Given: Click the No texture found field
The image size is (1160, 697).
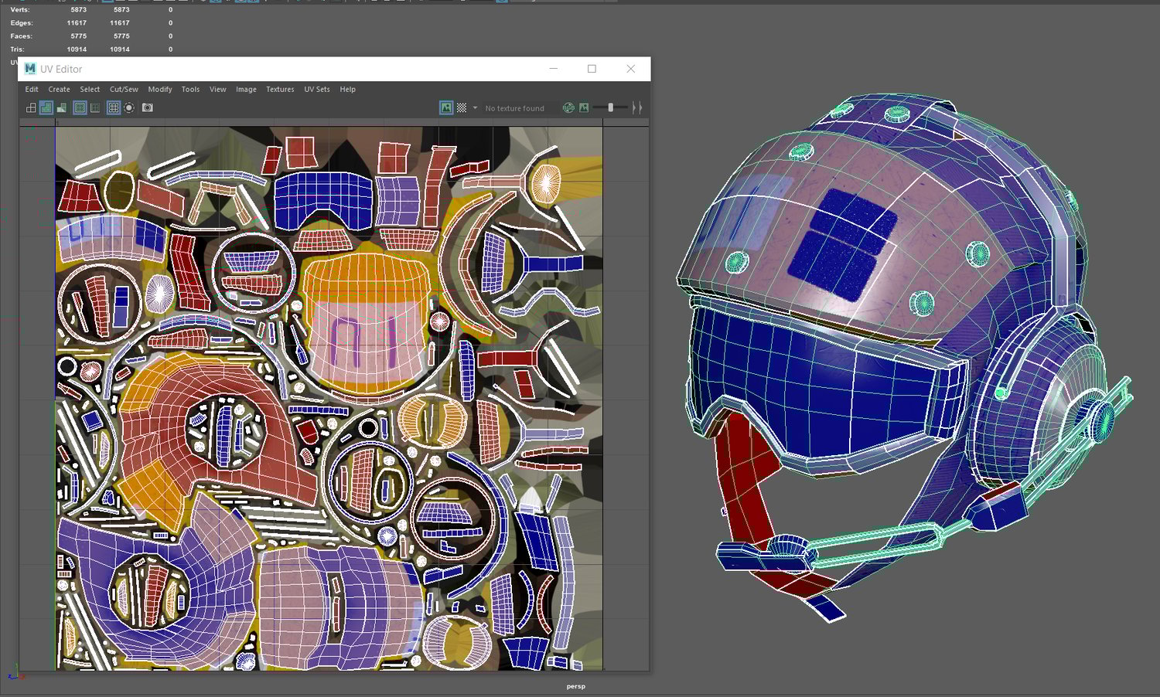Looking at the screenshot, I should [x=514, y=109].
